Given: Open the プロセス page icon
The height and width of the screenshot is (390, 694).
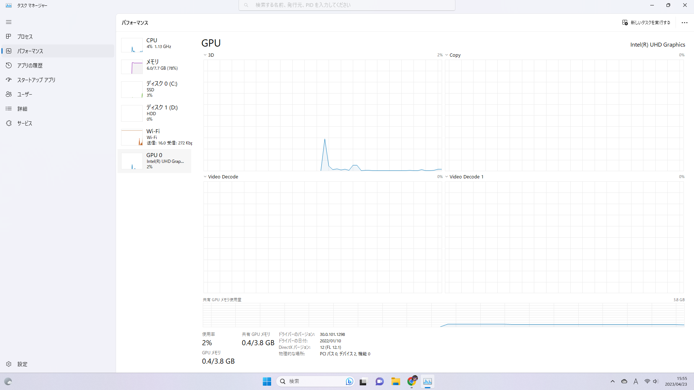Looking at the screenshot, I should coord(9,36).
